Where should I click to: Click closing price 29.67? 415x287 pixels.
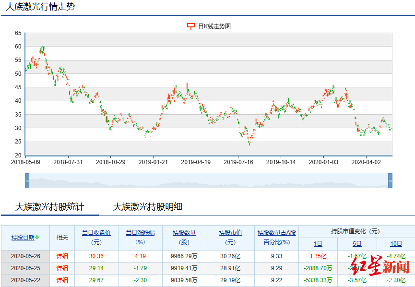pos(96,280)
